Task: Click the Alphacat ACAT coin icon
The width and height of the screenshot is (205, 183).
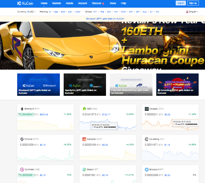Action: pyautogui.click(x=84, y=139)
